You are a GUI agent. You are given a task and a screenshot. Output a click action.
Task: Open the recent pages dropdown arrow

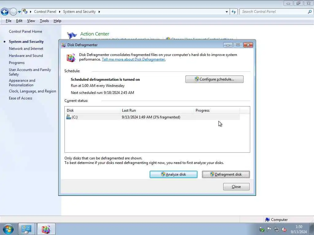[x=19, y=12]
